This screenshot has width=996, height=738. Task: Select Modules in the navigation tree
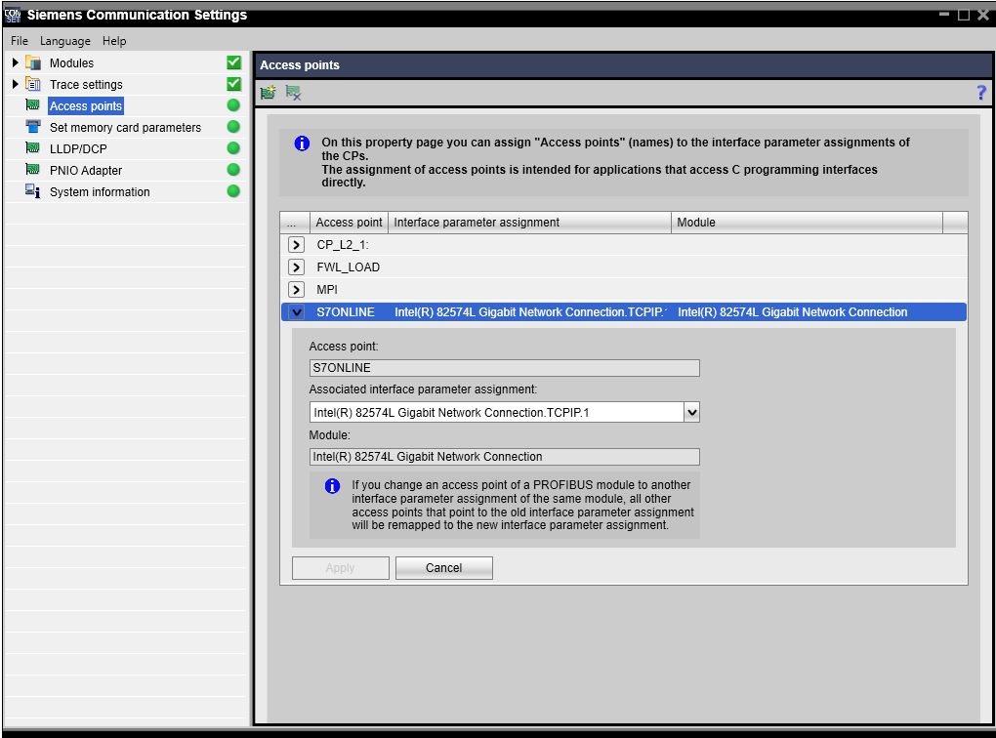[x=72, y=62]
